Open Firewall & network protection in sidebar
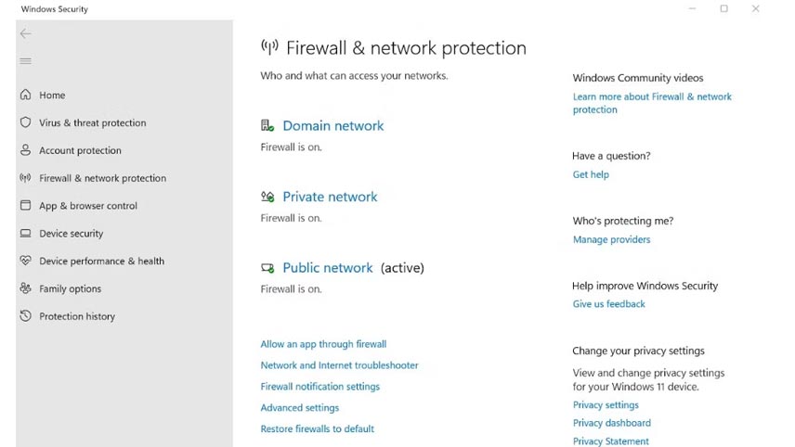Image resolution: width=795 pixels, height=447 pixels. pyautogui.click(x=102, y=178)
